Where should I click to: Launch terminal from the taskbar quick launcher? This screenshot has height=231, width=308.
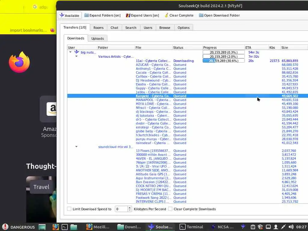(65, 227)
